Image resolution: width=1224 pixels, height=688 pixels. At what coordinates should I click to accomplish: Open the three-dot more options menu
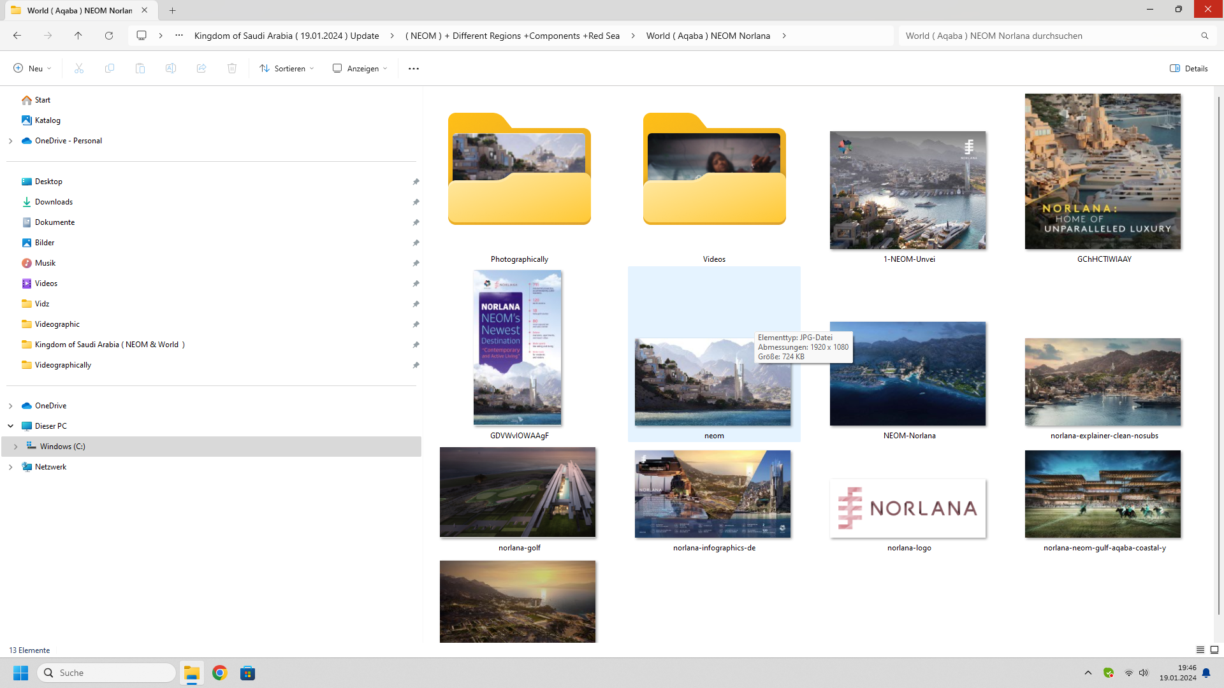point(414,68)
